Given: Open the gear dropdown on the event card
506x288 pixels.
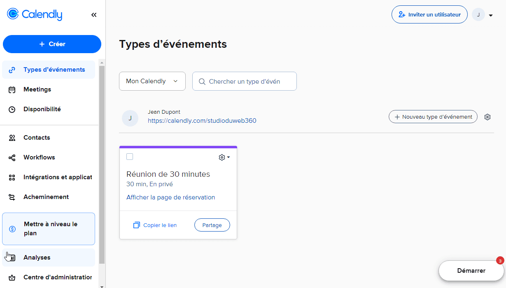Looking at the screenshot, I should 224,157.
